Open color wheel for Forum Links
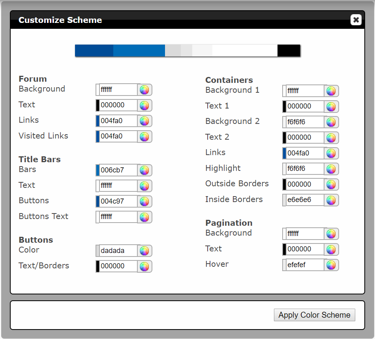The image size is (375, 339). [x=144, y=121]
